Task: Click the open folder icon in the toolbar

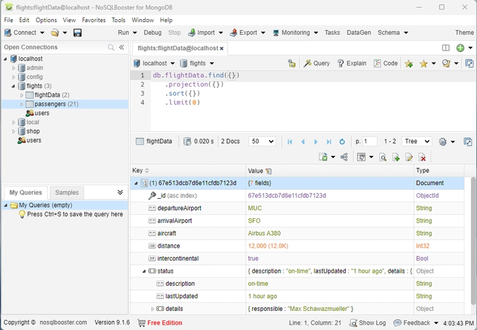Action: [x=55, y=33]
